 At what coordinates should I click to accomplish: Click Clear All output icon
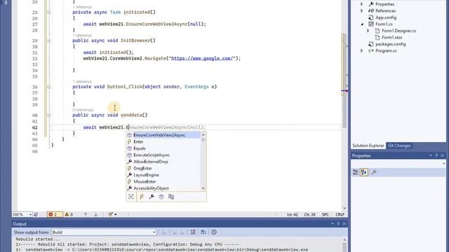[x=193, y=232]
